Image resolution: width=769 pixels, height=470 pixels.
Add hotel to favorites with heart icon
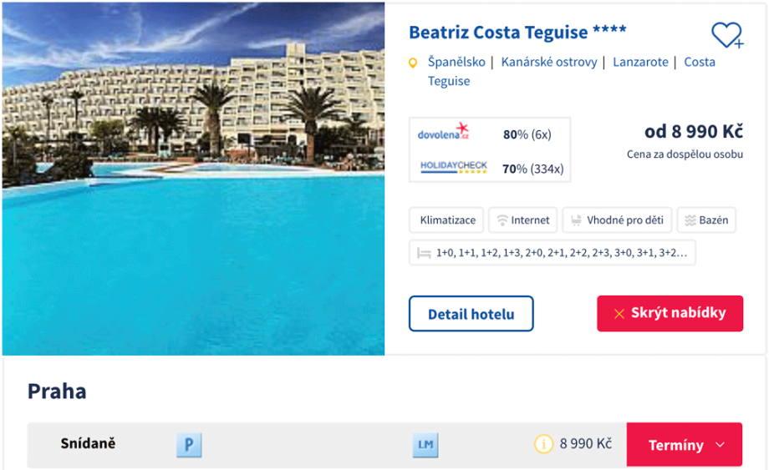coord(726,35)
